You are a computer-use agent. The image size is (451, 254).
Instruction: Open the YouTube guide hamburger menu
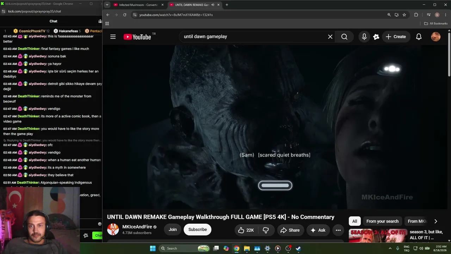(x=113, y=37)
